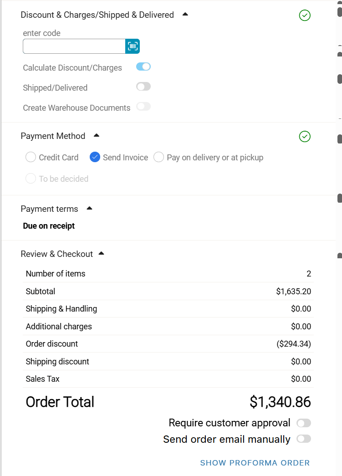Viewport: 342px width, 476px height.
Task: Collapse the Payment terms section
Action: pyautogui.click(x=89, y=208)
